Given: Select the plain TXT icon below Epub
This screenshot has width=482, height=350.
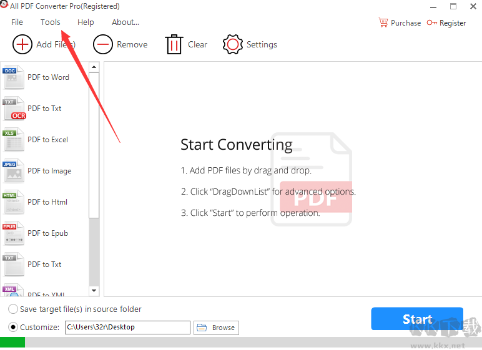Looking at the screenshot, I should 13,265.
